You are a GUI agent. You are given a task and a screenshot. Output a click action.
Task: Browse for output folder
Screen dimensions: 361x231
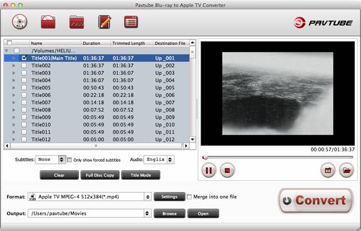coord(169,213)
